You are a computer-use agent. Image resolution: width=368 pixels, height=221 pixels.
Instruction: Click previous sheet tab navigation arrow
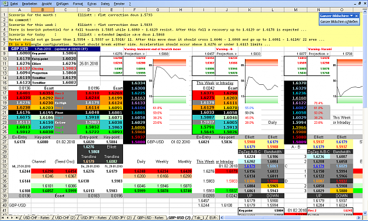8,217
